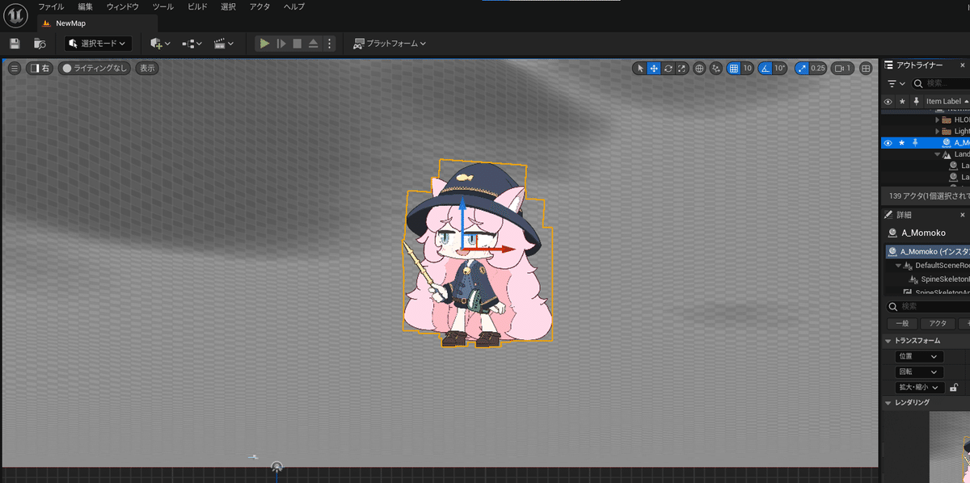This screenshot has width=970, height=483.
Task: Toggle scale snapping icon
Action: (801, 69)
